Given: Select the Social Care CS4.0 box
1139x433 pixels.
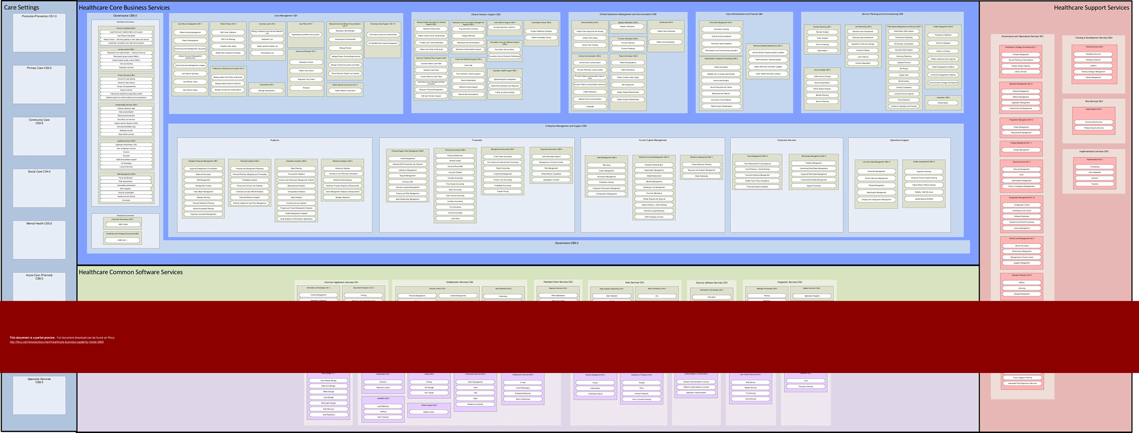Looking at the screenshot, I should 39,188.
